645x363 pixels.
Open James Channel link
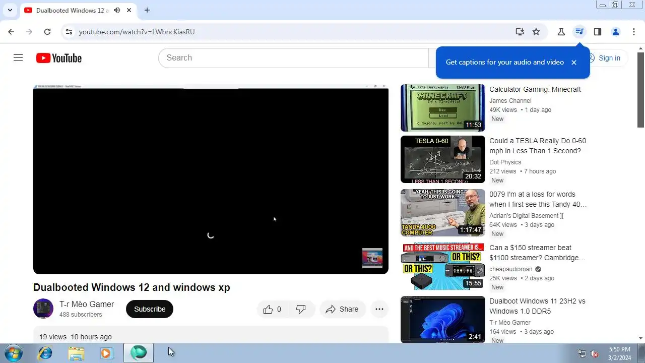pyautogui.click(x=510, y=101)
